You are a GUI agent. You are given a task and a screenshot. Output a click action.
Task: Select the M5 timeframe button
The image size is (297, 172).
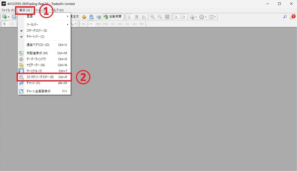(x=91, y=24)
